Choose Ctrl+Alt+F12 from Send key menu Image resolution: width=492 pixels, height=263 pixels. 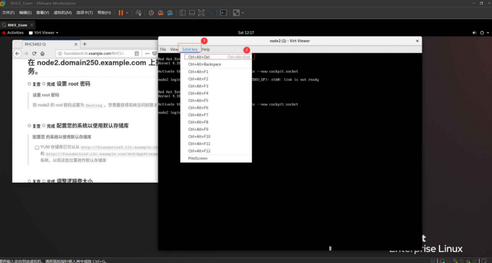pyautogui.click(x=216, y=151)
